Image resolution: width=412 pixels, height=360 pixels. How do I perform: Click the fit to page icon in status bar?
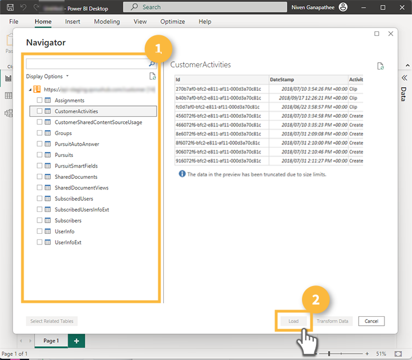click(398, 354)
